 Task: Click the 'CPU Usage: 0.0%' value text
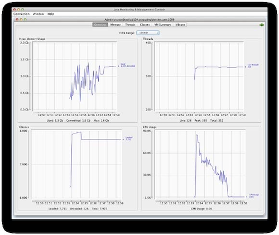[201, 209]
